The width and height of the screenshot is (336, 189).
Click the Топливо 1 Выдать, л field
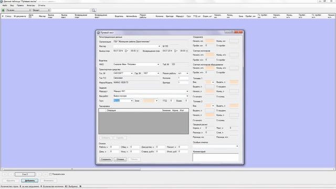click(234, 82)
